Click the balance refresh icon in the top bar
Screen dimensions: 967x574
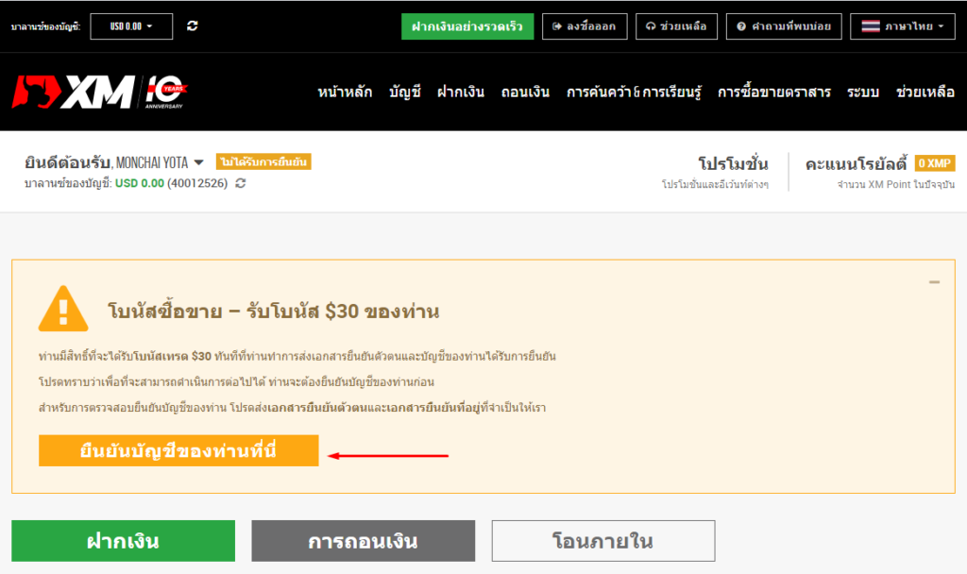[192, 24]
